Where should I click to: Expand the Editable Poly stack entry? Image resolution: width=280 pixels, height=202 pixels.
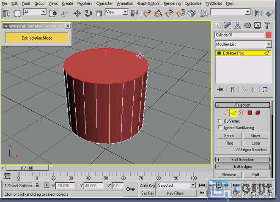click(x=219, y=53)
